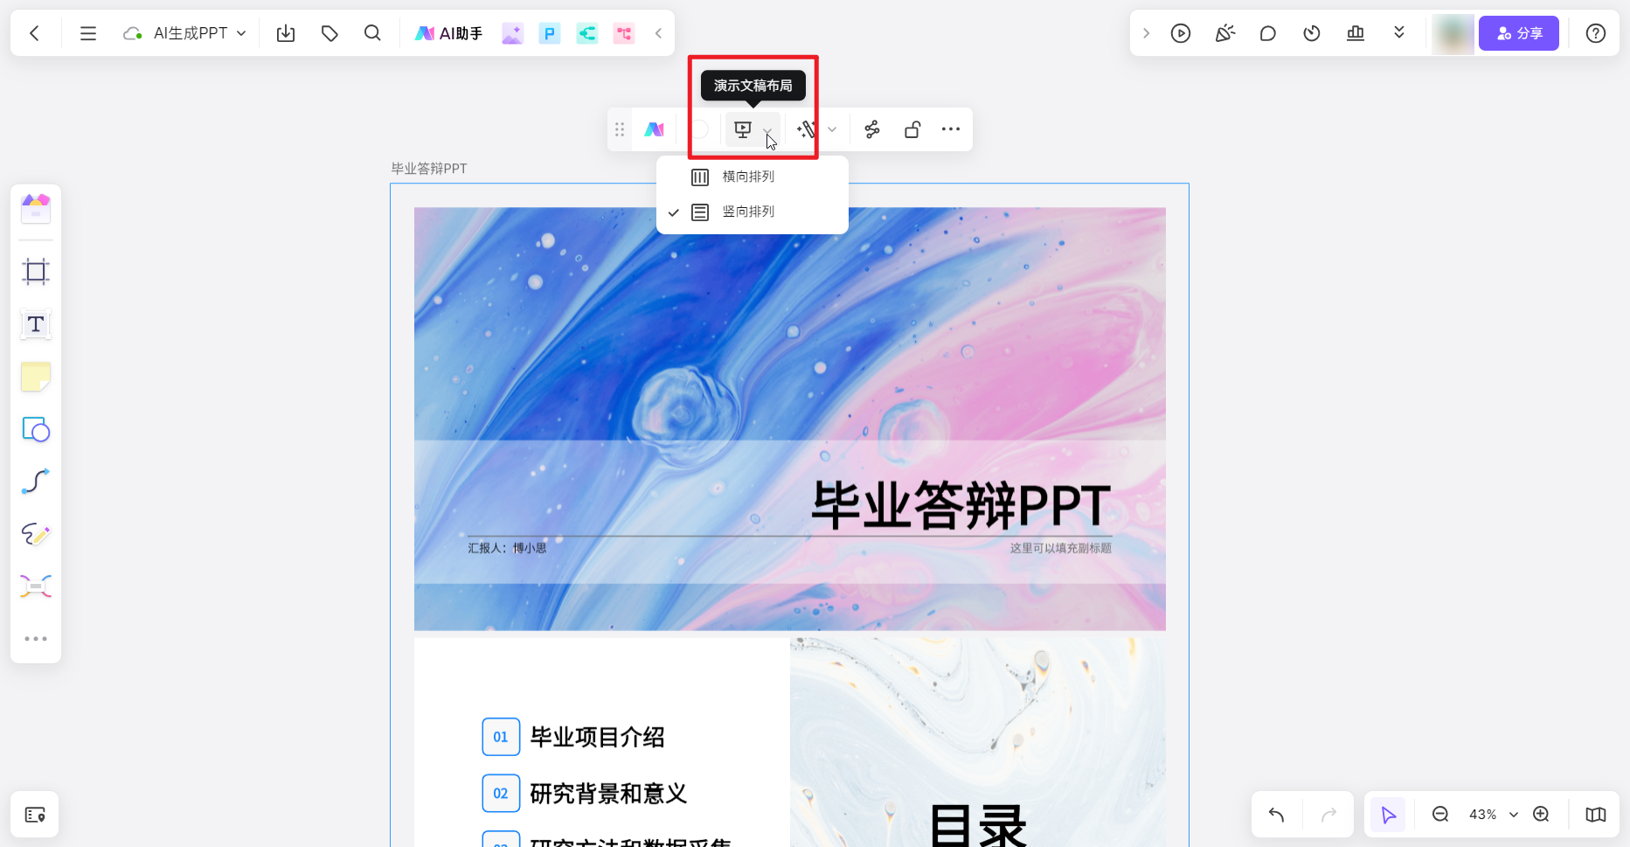1630x847 pixels.
Task: Select the mind map tool in sidebar
Action: pos(36,586)
